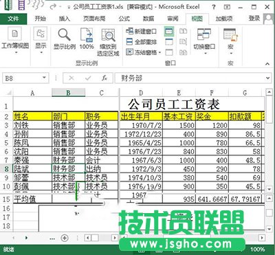Image resolution: width=275 pixels, height=255 pixels.
Task: Switch to Home (开始) tab
Action: 40,19
